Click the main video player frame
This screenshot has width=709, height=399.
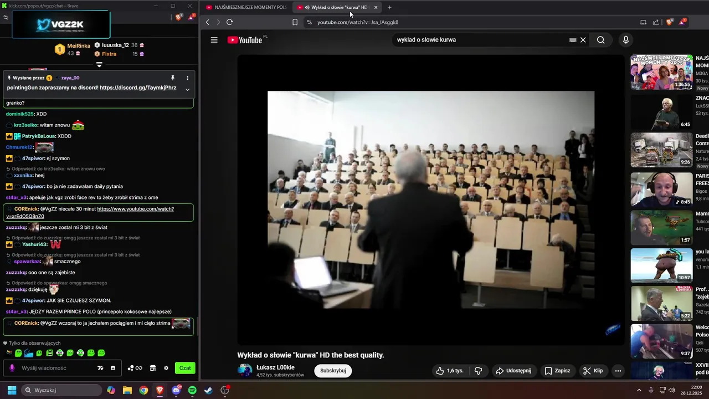tap(431, 199)
